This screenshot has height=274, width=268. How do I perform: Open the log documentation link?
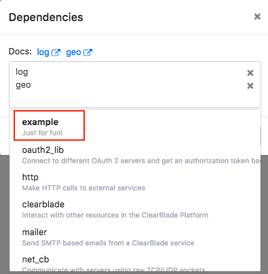(x=43, y=52)
